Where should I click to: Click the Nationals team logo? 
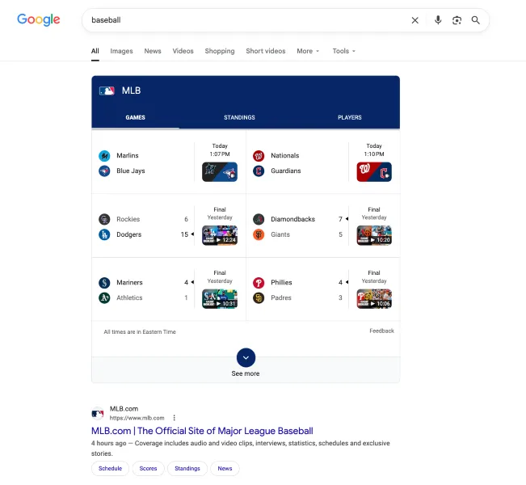tap(259, 156)
